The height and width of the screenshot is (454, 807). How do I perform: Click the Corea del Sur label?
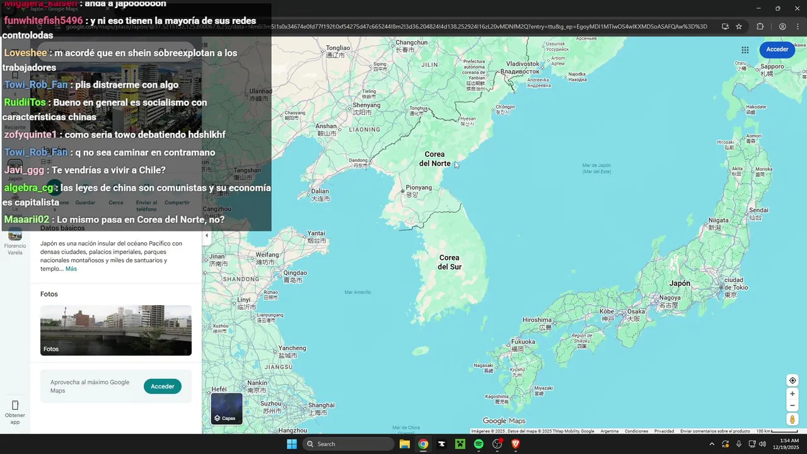pyautogui.click(x=450, y=262)
